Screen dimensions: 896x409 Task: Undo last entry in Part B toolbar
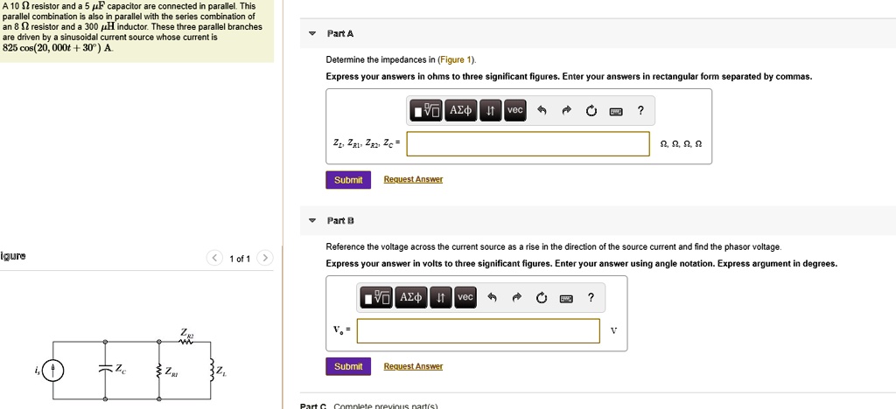tap(492, 298)
